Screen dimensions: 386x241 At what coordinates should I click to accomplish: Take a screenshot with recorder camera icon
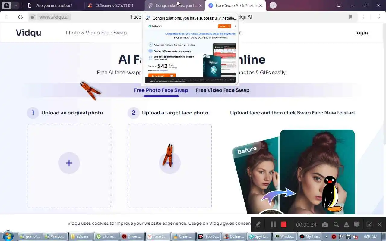(325, 224)
